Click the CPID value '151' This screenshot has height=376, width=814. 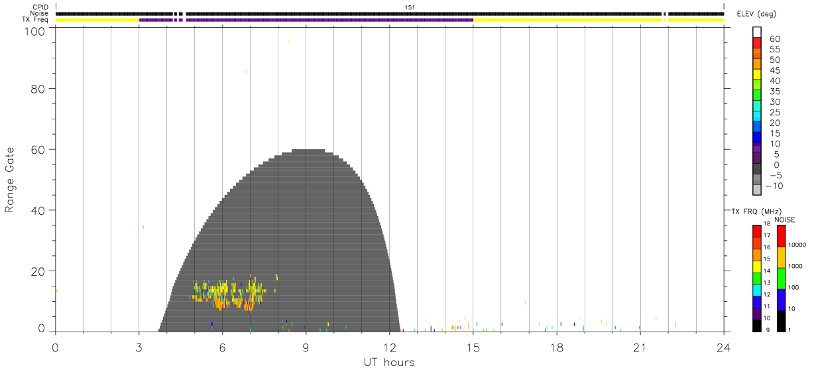pos(410,7)
